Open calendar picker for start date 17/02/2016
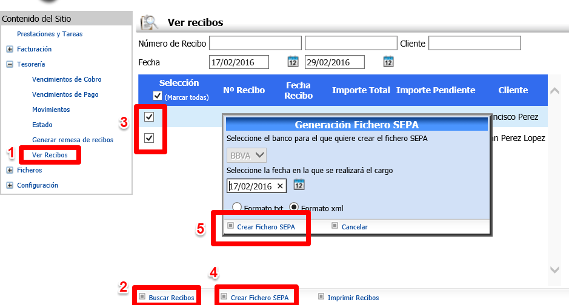This screenshot has height=305, width=569. [x=293, y=62]
